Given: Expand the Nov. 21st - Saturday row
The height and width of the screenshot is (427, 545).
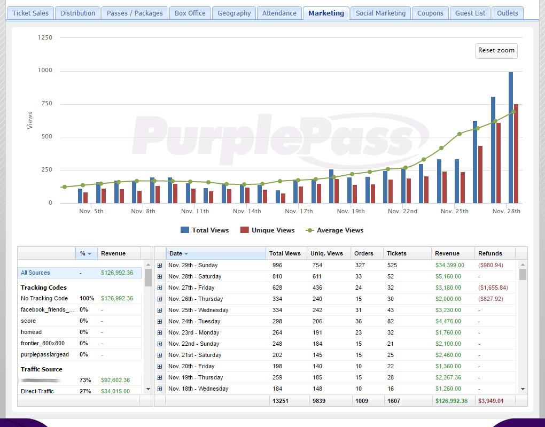Looking at the screenshot, I should (160, 355).
